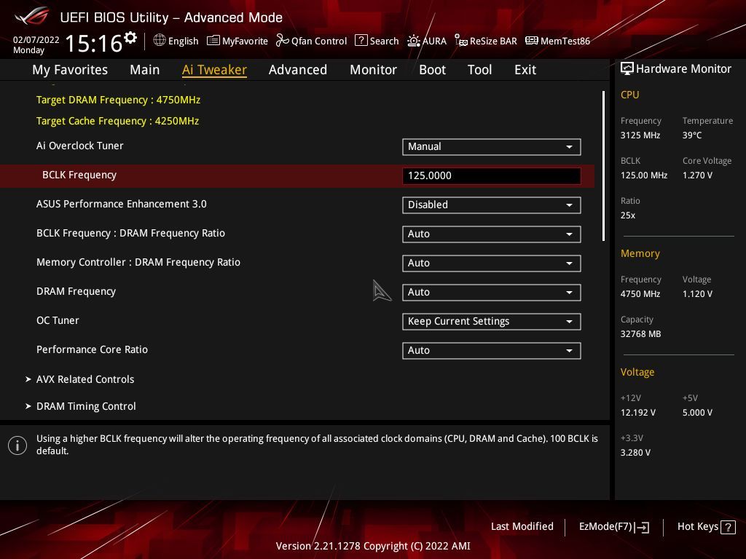The image size is (746, 559).
Task: Click the Qfan Control label
Action: (319, 41)
